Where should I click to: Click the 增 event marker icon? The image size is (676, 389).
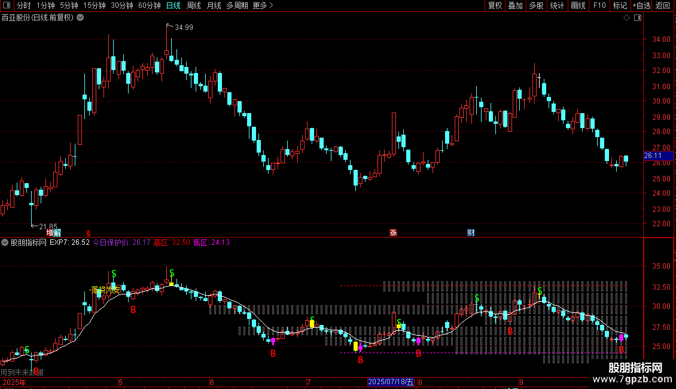pyautogui.click(x=50, y=233)
